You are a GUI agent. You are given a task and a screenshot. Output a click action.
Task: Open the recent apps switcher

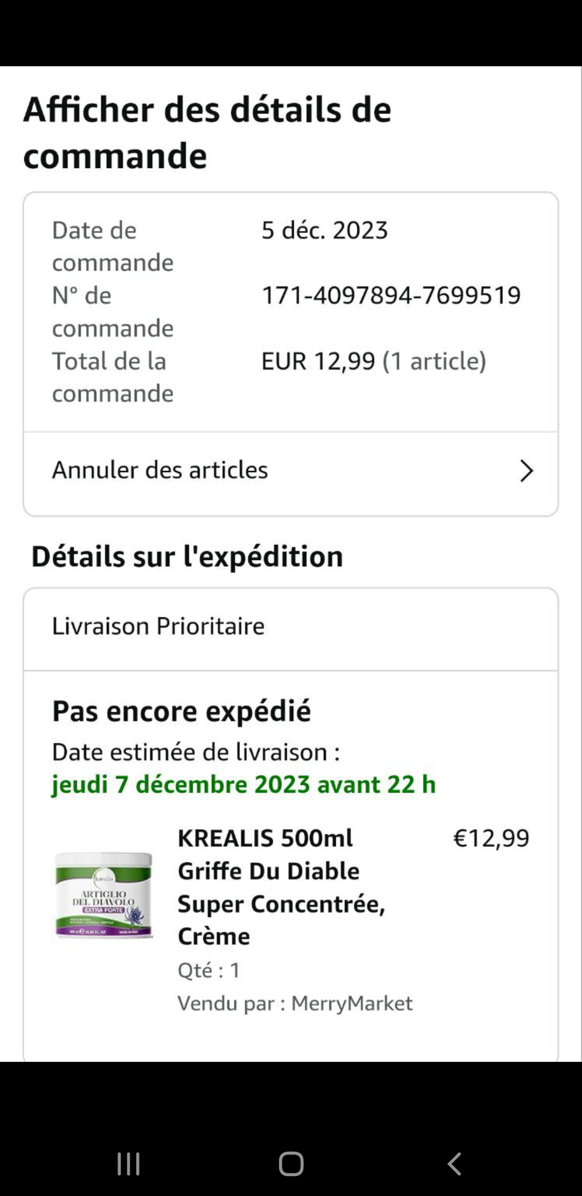coord(129,1164)
